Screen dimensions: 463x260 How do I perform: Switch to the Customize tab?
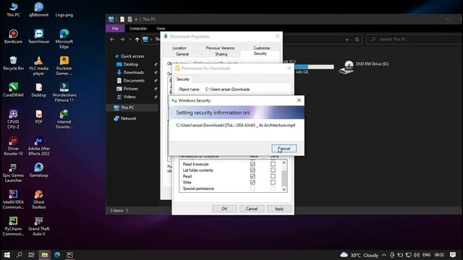coord(262,48)
